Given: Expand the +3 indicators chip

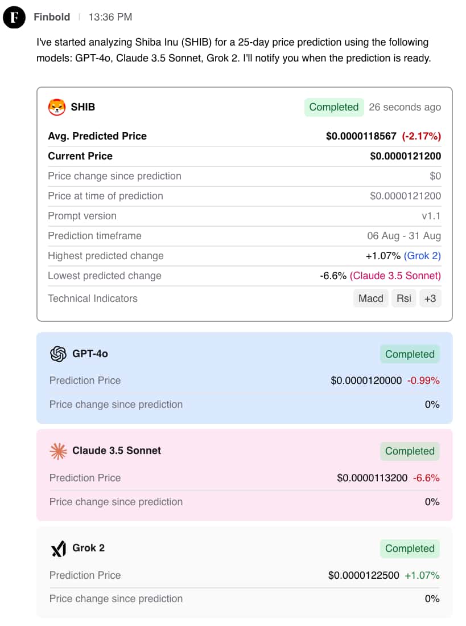Looking at the screenshot, I should coord(430,298).
